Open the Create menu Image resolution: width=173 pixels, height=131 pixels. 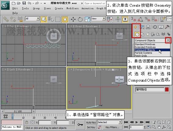(x=59, y=8)
